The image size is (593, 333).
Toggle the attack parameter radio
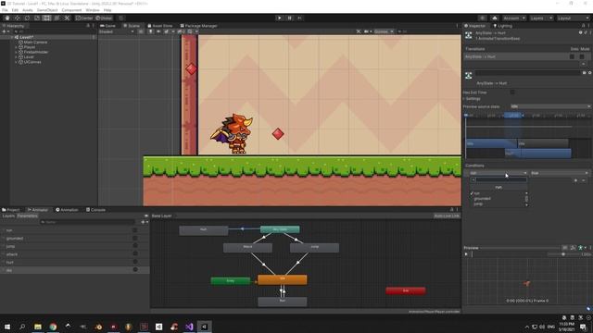[134, 253]
